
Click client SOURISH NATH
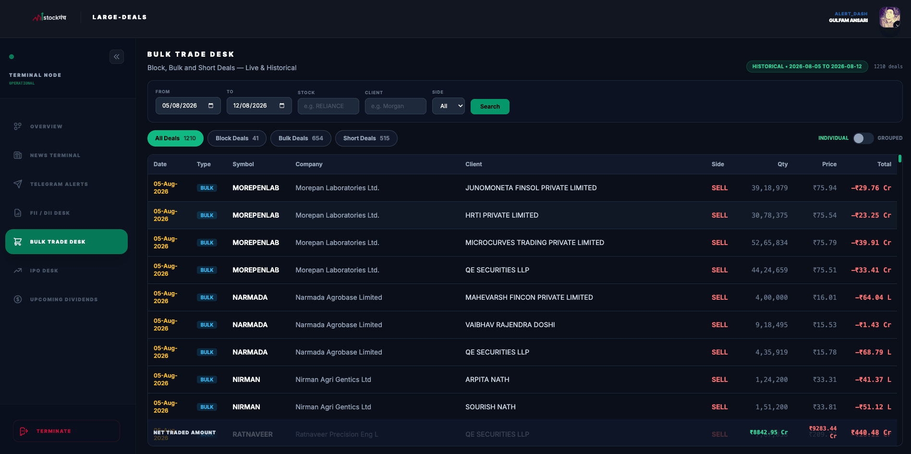[490, 407]
